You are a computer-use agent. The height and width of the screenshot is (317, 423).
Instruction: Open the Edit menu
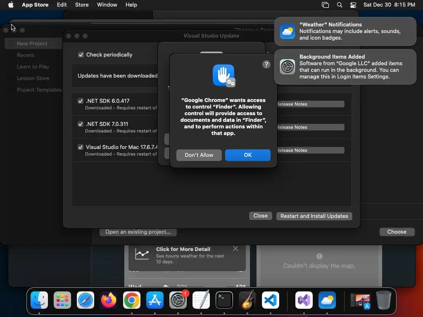(x=62, y=5)
